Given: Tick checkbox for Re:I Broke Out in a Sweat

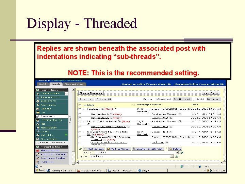Looking at the screenshot, I should coord(80,127).
